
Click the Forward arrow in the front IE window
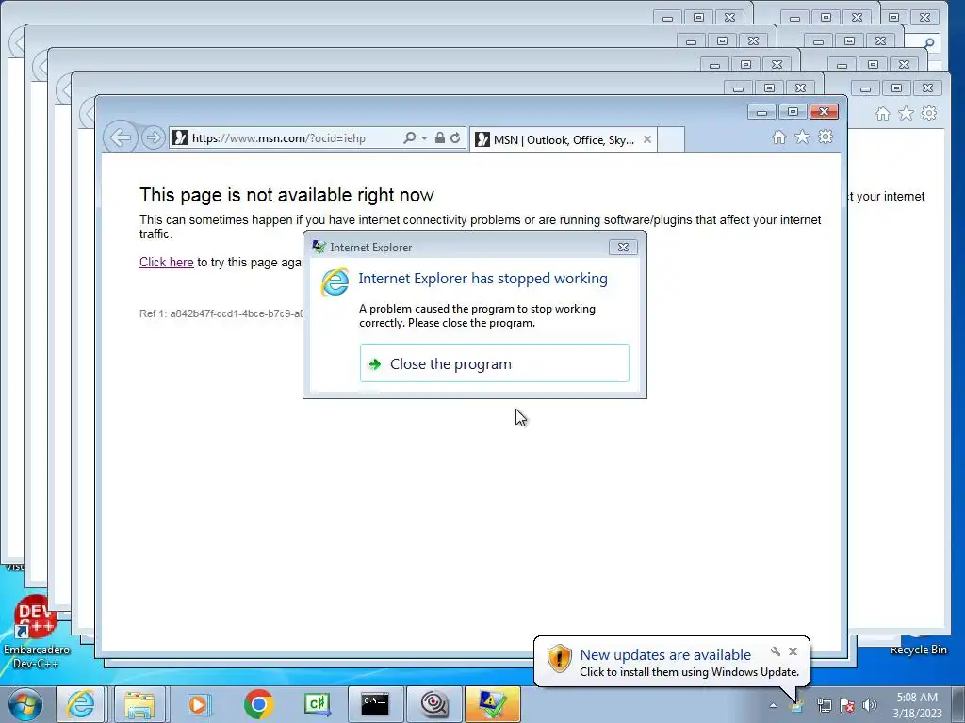154,137
